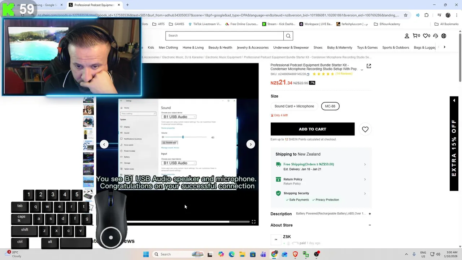Open the user account icon
The width and height of the screenshot is (462, 260).
click(407, 36)
